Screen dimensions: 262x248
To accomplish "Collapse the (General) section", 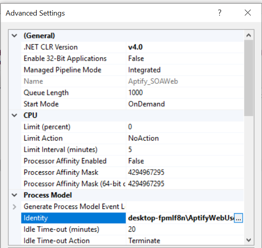I will pyautogui.click(x=14, y=36).
